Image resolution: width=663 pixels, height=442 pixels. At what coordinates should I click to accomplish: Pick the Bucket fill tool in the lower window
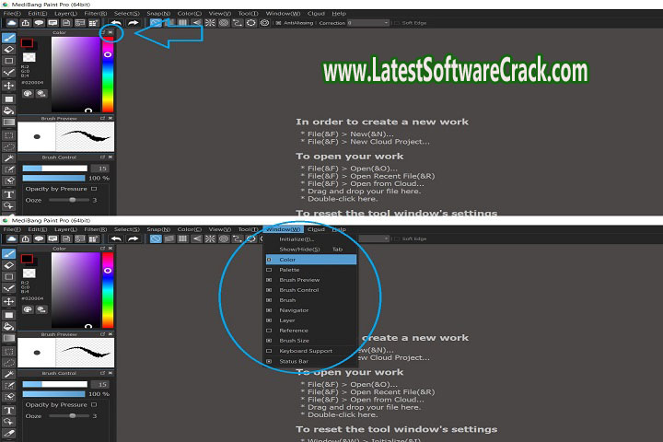pyautogui.click(x=8, y=325)
